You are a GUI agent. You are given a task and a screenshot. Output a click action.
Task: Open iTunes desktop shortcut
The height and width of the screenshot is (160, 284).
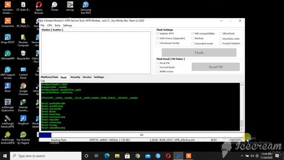point(54,6)
